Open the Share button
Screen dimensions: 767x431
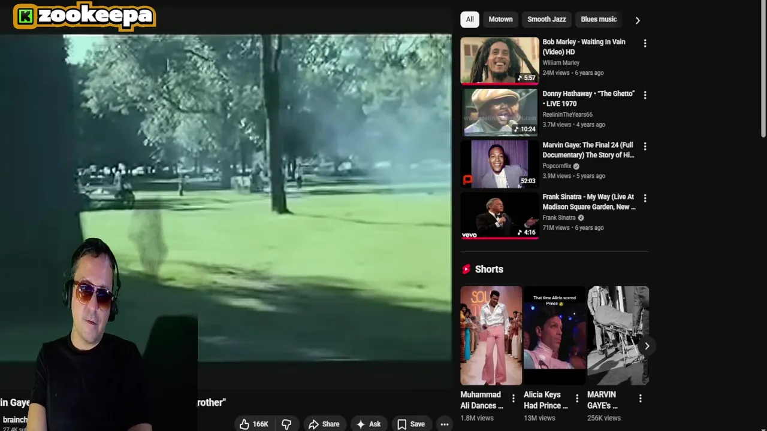(324, 424)
